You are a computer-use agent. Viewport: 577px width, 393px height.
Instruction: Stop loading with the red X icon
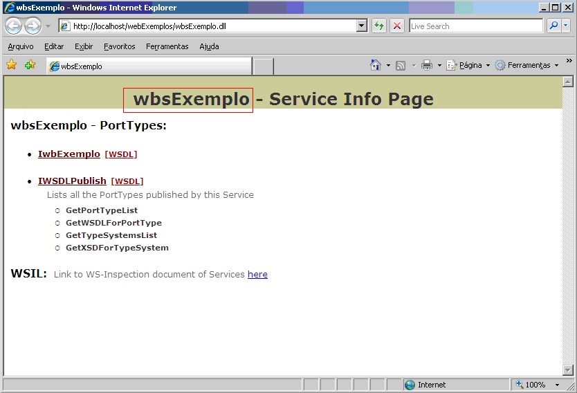pyautogui.click(x=397, y=26)
